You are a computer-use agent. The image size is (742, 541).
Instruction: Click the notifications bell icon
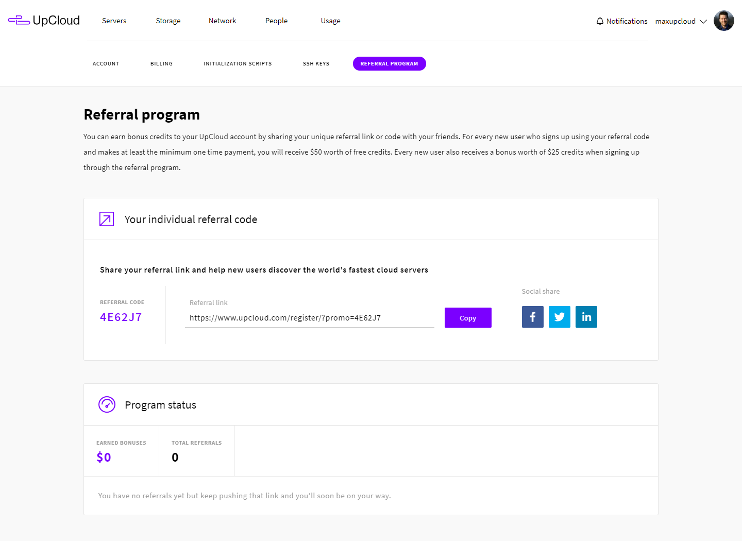(x=600, y=21)
